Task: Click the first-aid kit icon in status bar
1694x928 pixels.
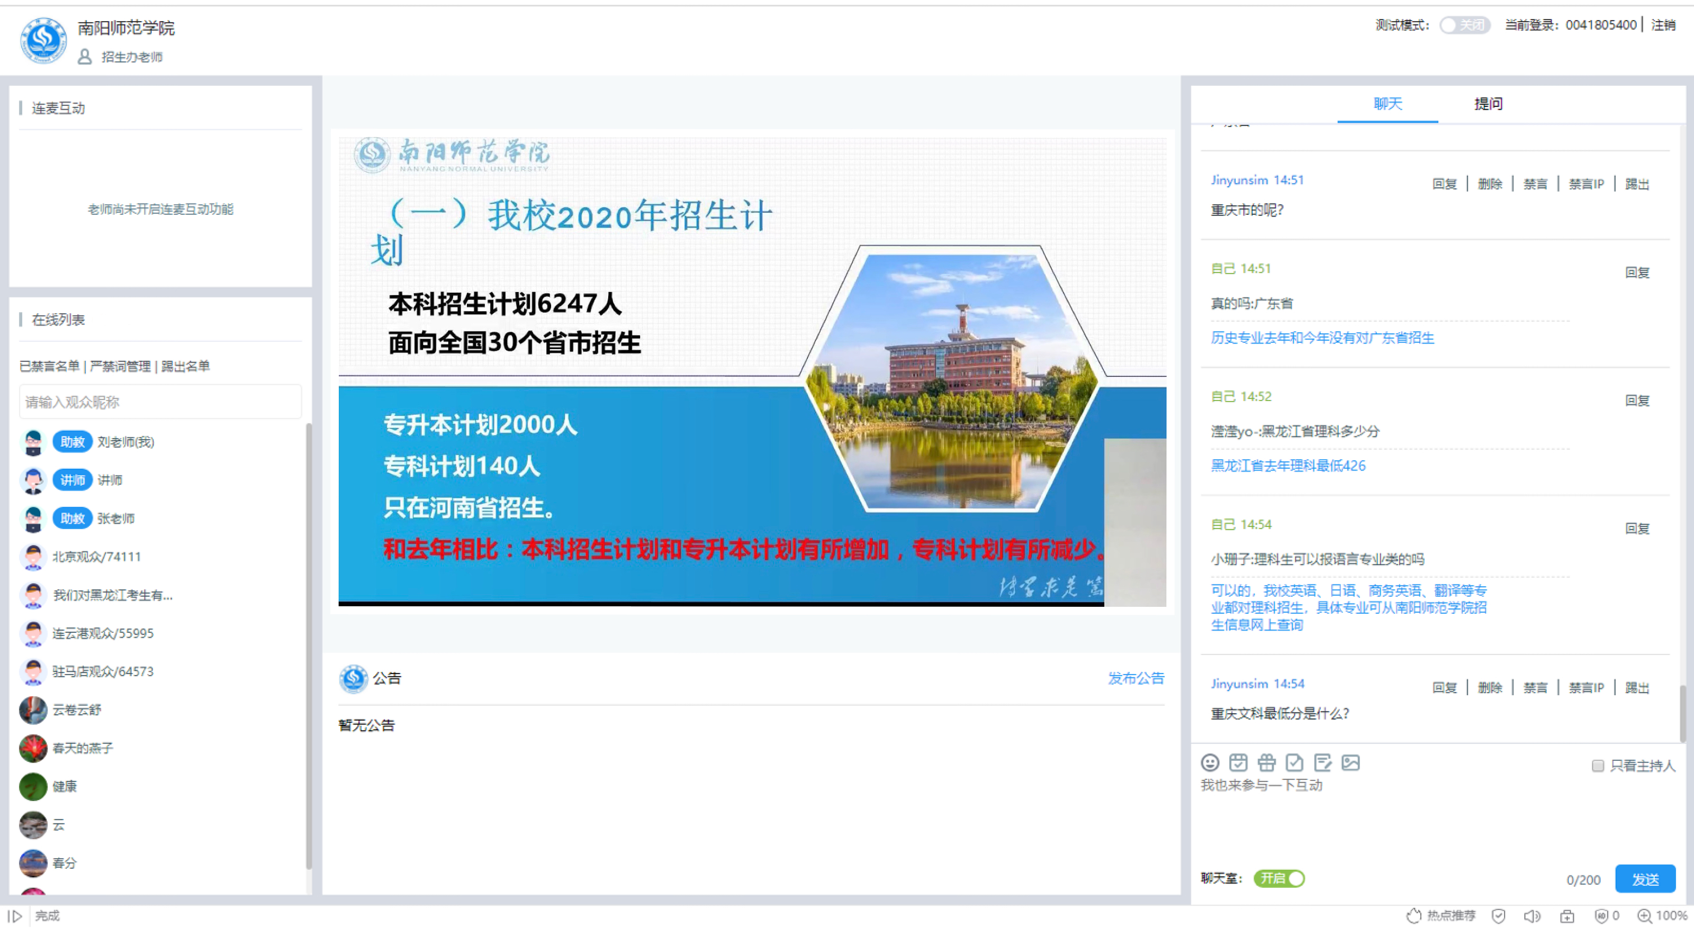Action: (x=1567, y=915)
